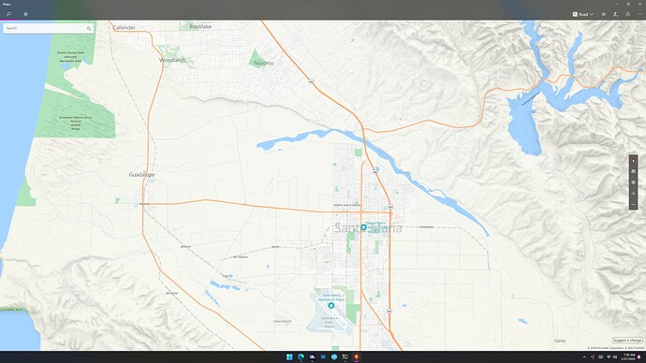646x363 pixels.
Task: Open the notifications bell in the tray
Action: click(639, 356)
